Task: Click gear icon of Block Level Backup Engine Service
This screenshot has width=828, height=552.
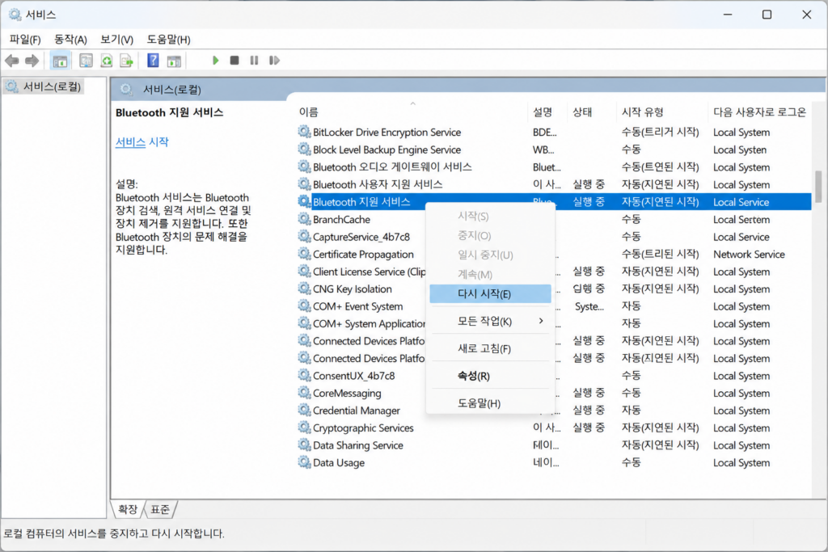Action: (x=304, y=149)
